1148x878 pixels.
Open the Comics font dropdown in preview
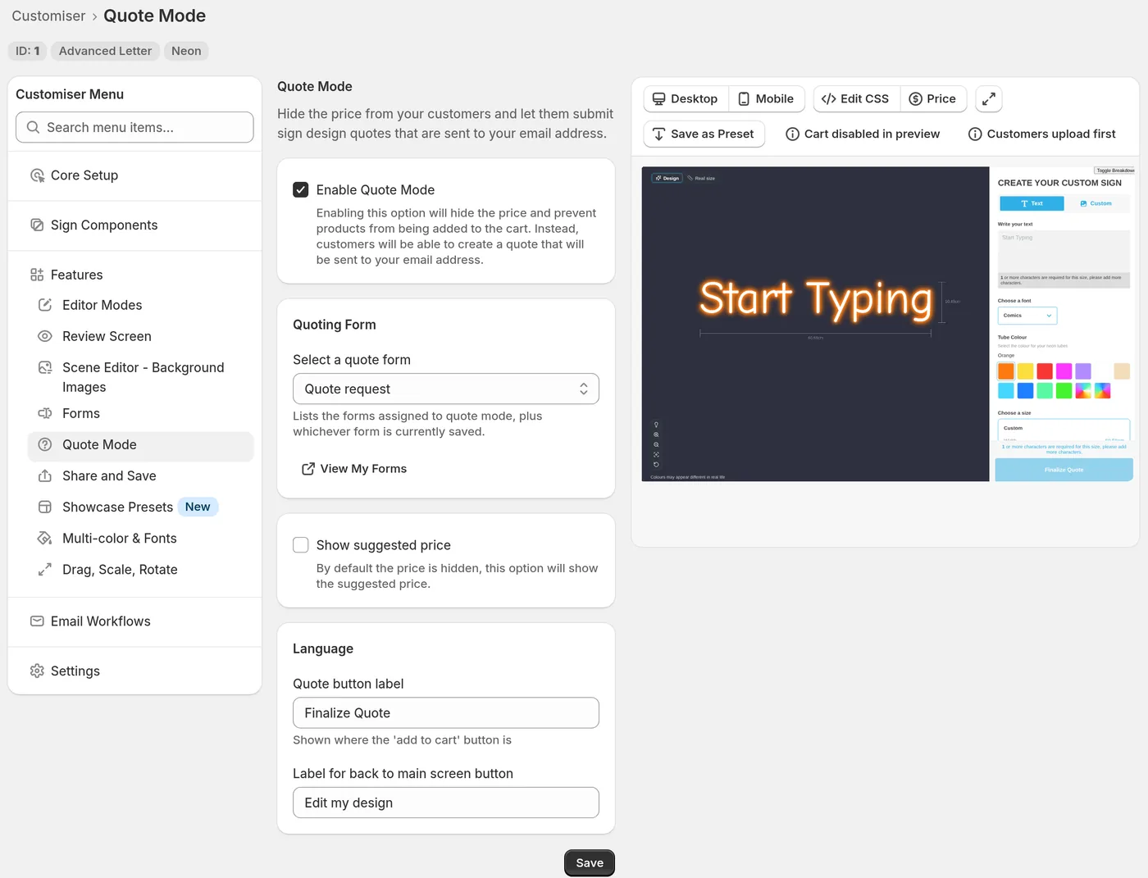coord(1027,316)
